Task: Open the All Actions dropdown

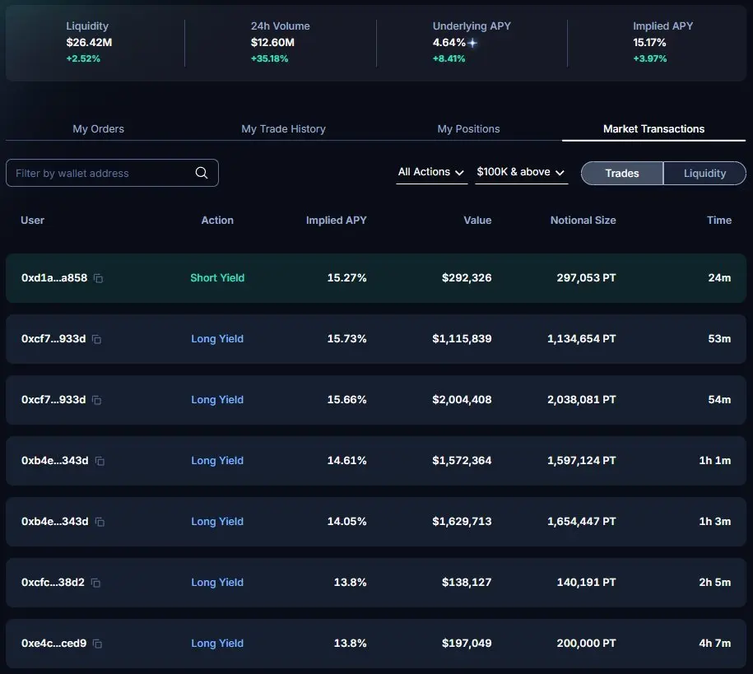Action: click(x=431, y=172)
